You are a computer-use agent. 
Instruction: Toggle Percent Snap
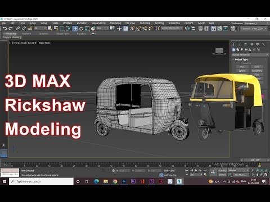[145, 29]
